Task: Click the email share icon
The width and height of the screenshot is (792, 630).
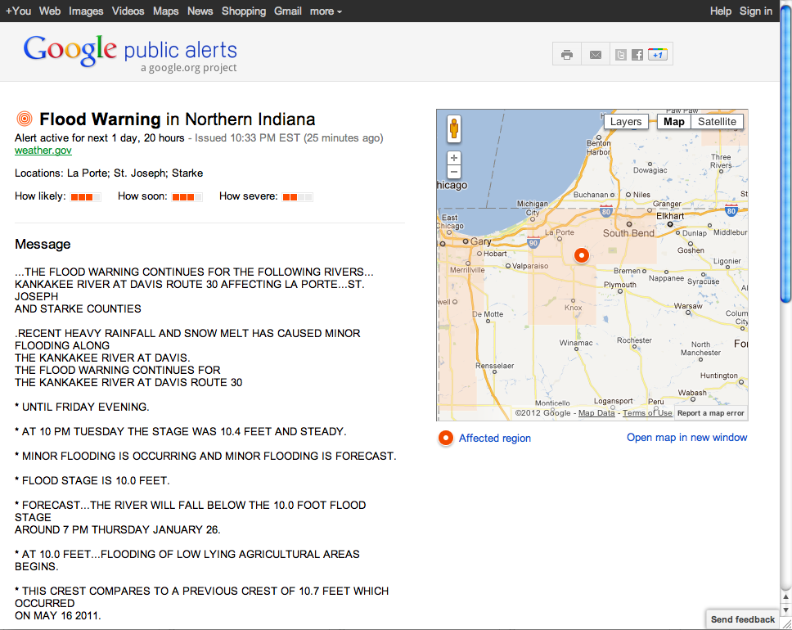Action: tap(596, 55)
